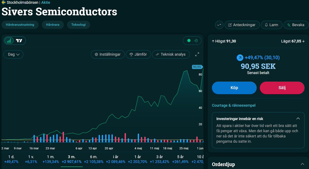Click the Aktie link in breadcrumb
Viewport: 309px width, 169px height.
coord(46,3)
